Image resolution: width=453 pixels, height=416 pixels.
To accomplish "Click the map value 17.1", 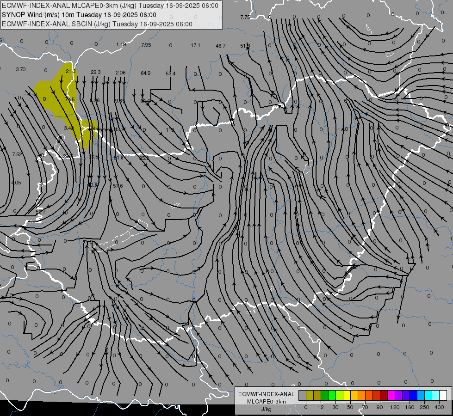I will pos(195,45).
